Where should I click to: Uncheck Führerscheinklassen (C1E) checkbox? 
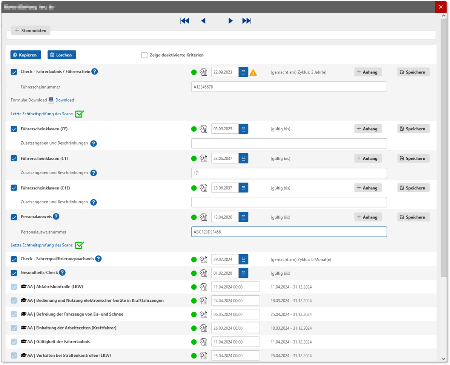point(14,188)
